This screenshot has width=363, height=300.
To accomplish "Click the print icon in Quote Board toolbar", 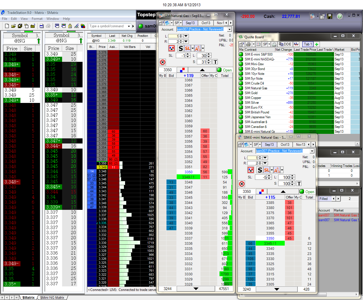I will click(248, 44).
